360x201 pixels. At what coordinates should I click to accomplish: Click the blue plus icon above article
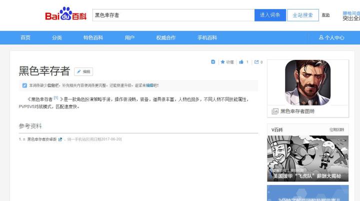click(213, 62)
